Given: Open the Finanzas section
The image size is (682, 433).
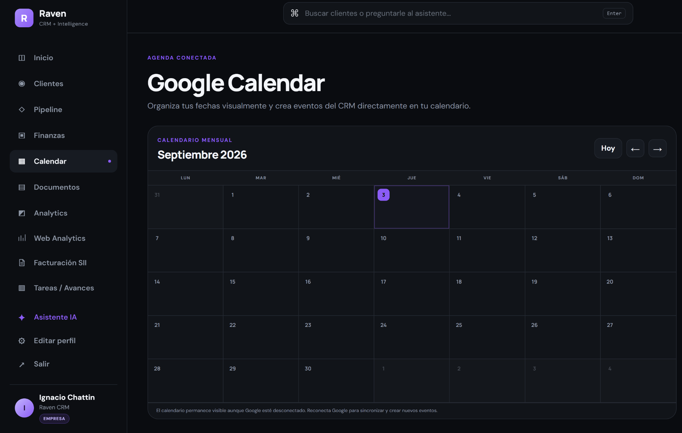Looking at the screenshot, I should (x=63, y=135).
